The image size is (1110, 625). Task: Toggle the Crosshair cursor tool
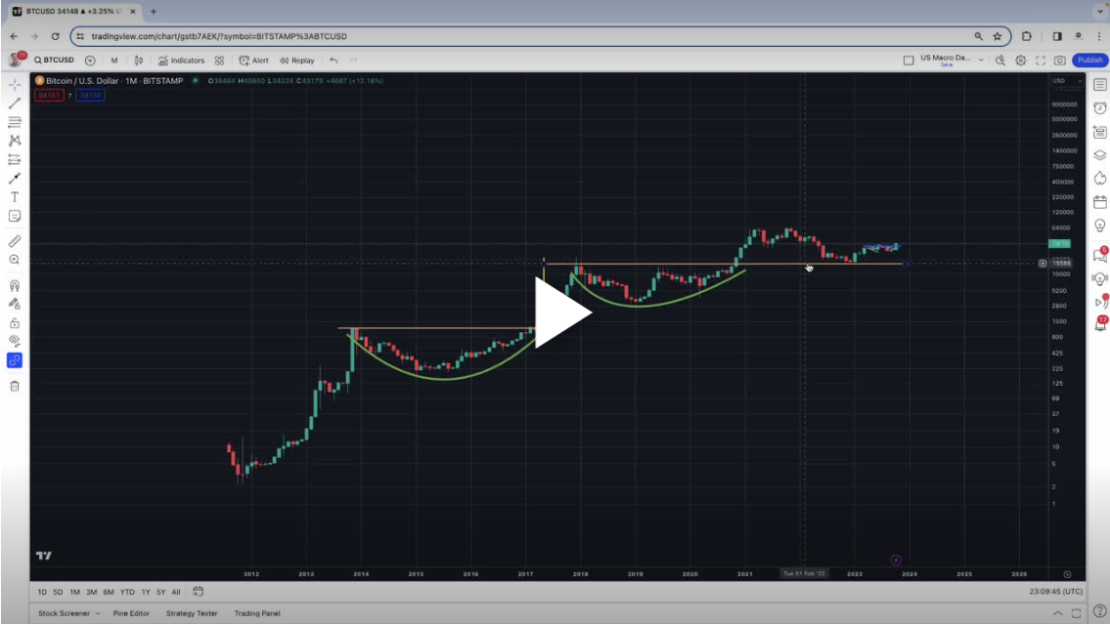pyautogui.click(x=12, y=86)
